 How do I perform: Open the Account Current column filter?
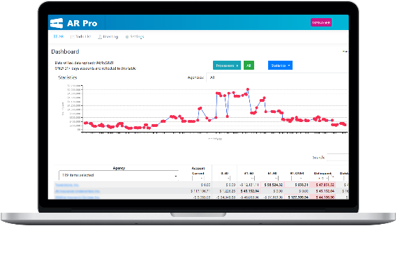[x=198, y=178]
